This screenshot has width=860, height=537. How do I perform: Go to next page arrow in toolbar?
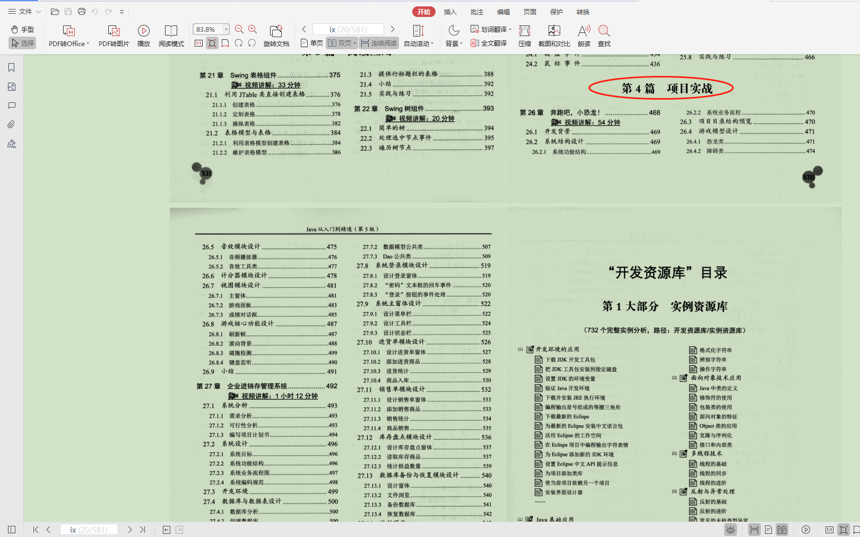pos(393,29)
